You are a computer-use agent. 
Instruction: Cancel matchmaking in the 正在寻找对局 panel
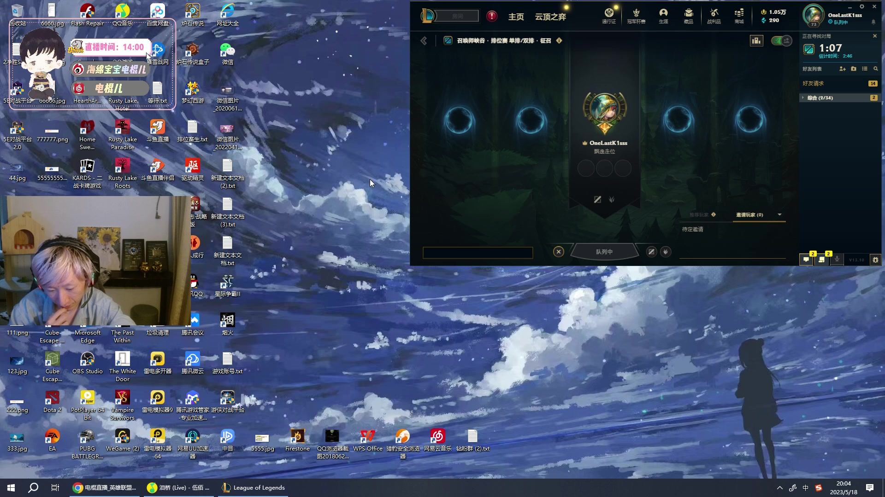[x=875, y=36]
